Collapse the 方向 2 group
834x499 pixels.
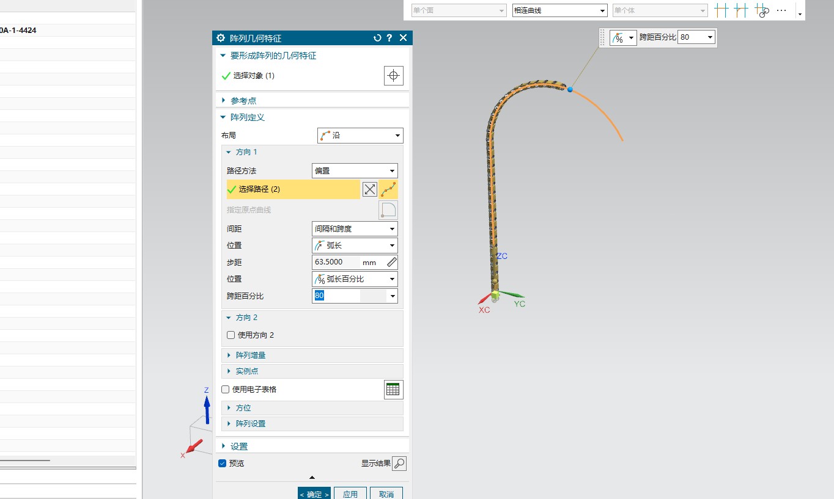[x=229, y=318]
